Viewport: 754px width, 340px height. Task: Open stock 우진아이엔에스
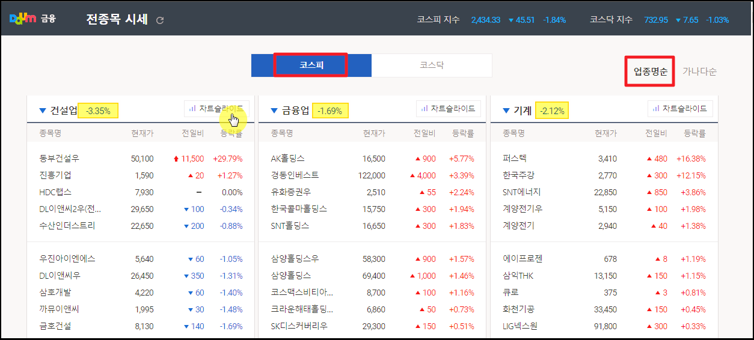67,259
